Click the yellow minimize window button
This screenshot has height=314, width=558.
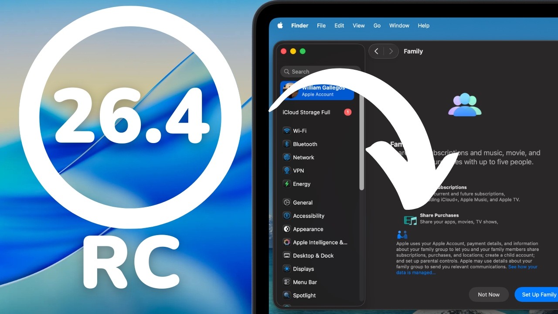(x=293, y=51)
